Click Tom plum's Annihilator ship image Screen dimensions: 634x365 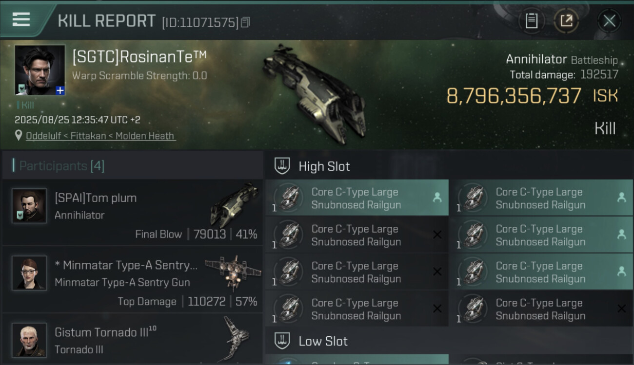click(x=234, y=203)
